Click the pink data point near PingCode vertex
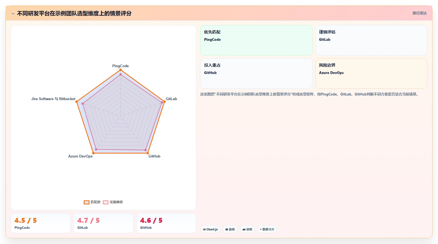The height and width of the screenshot is (244, 438). tap(121, 74)
